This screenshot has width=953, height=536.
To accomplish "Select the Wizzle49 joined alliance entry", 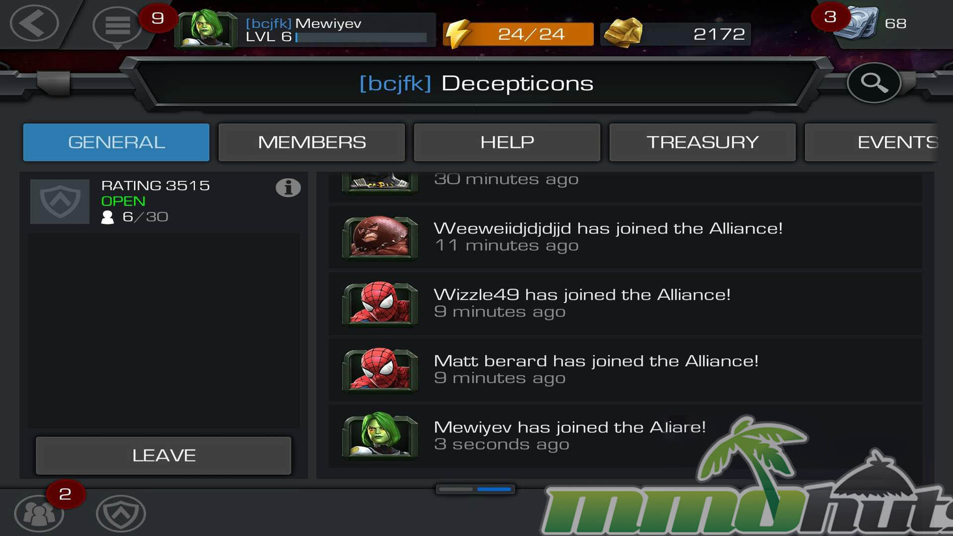I will tap(625, 303).
